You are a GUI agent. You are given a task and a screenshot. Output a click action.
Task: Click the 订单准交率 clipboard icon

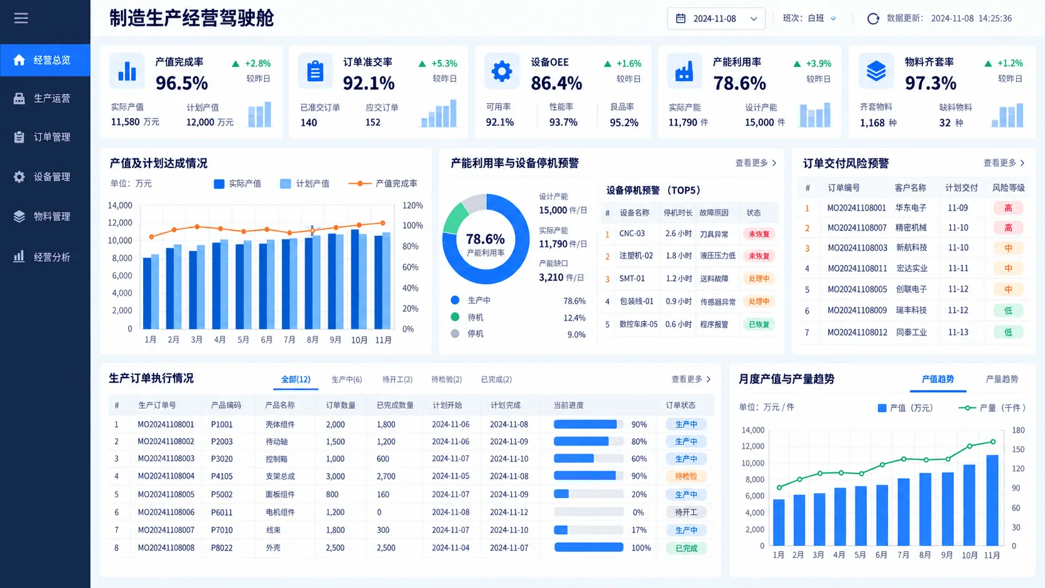coord(315,71)
